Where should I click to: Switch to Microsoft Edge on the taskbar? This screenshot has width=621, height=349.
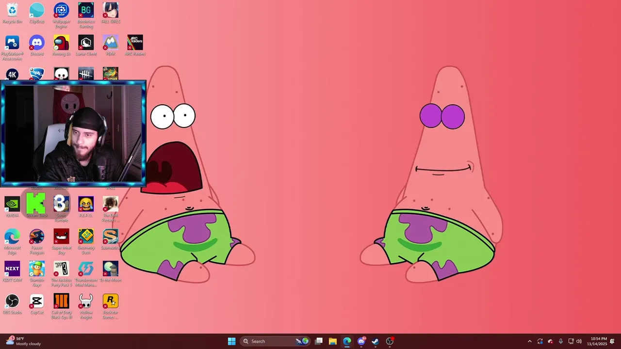pyautogui.click(x=347, y=341)
